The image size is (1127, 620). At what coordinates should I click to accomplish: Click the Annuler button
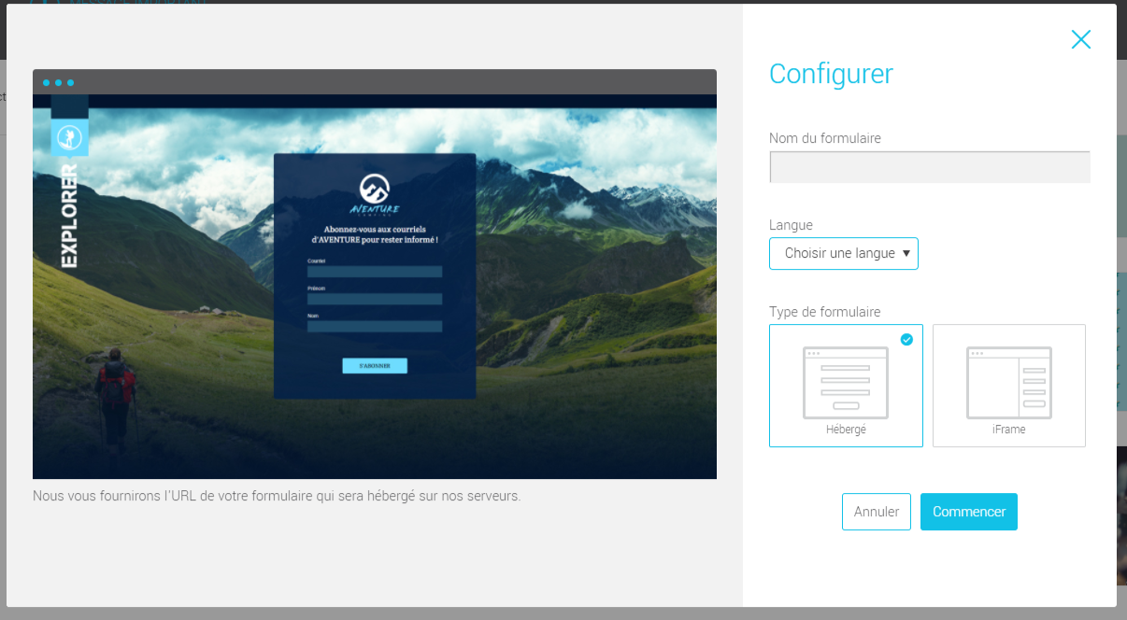point(876,511)
